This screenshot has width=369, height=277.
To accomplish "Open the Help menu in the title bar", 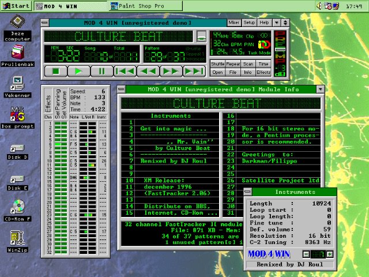I will click(264, 23).
